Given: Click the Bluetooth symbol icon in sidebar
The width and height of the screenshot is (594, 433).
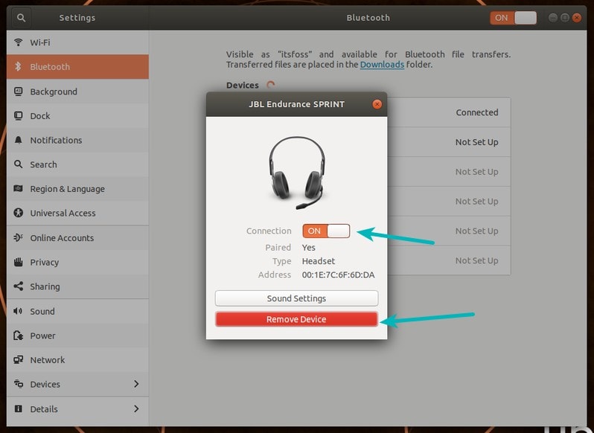Looking at the screenshot, I should click(x=18, y=67).
